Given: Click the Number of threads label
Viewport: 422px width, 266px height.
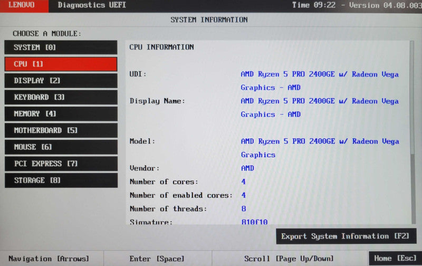Looking at the screenshot, I should coord(168,208).
